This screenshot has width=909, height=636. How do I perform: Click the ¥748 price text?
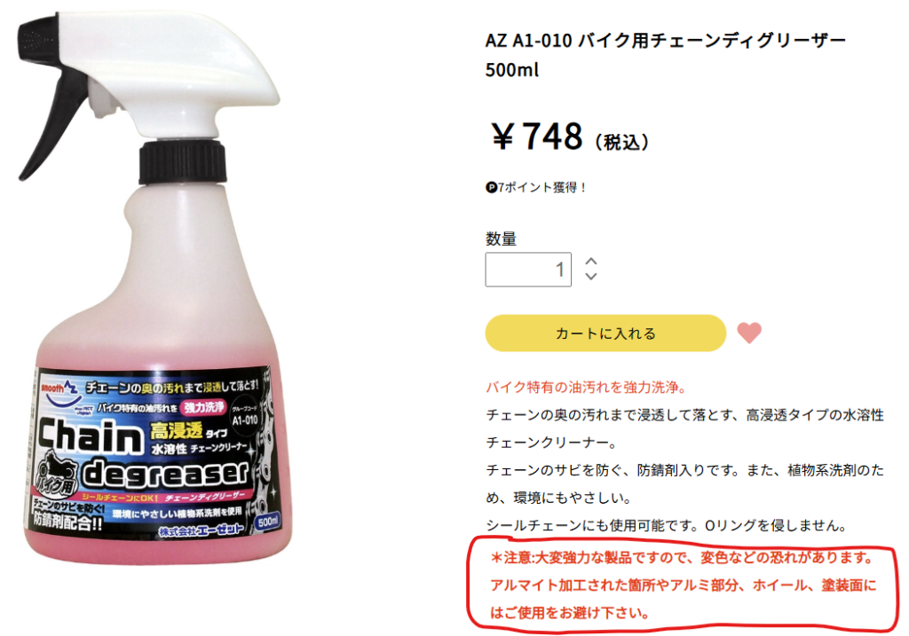pyautogui.click(x=537, y=137)
